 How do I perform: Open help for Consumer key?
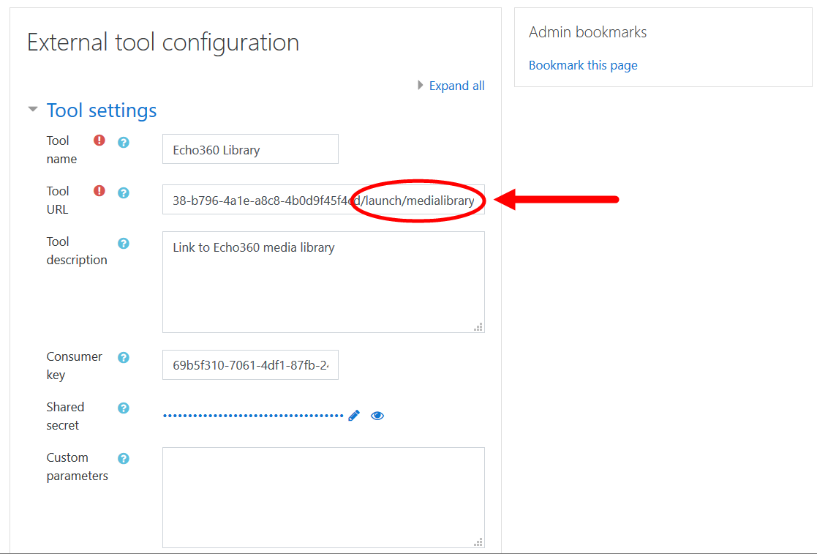tap(124, 358)
